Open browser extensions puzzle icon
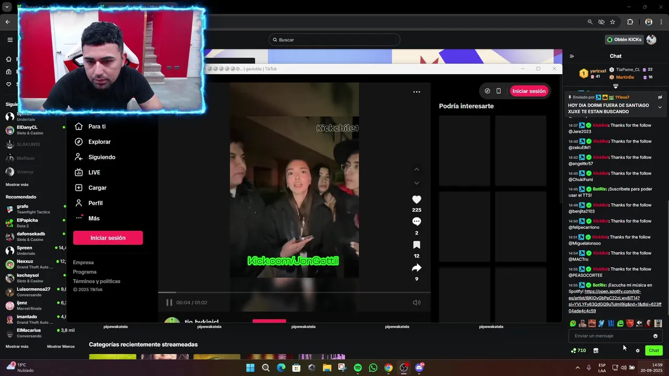The width and height of the screenshot is (669, 376). 630,22
